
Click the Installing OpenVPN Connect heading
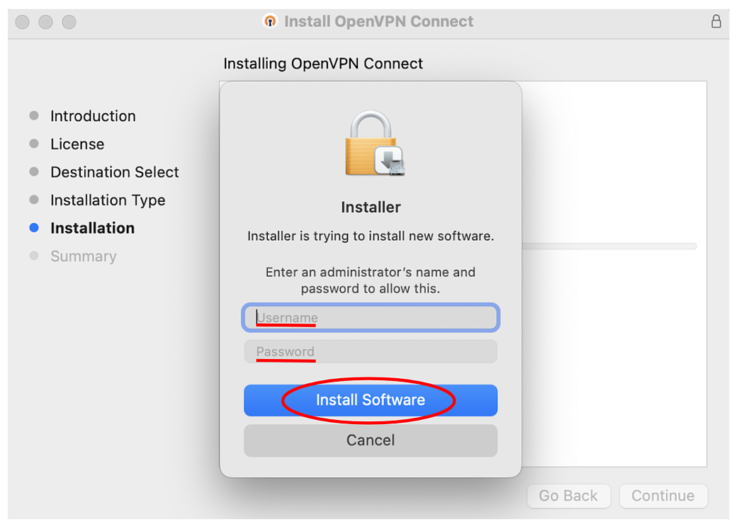point(323,64)
